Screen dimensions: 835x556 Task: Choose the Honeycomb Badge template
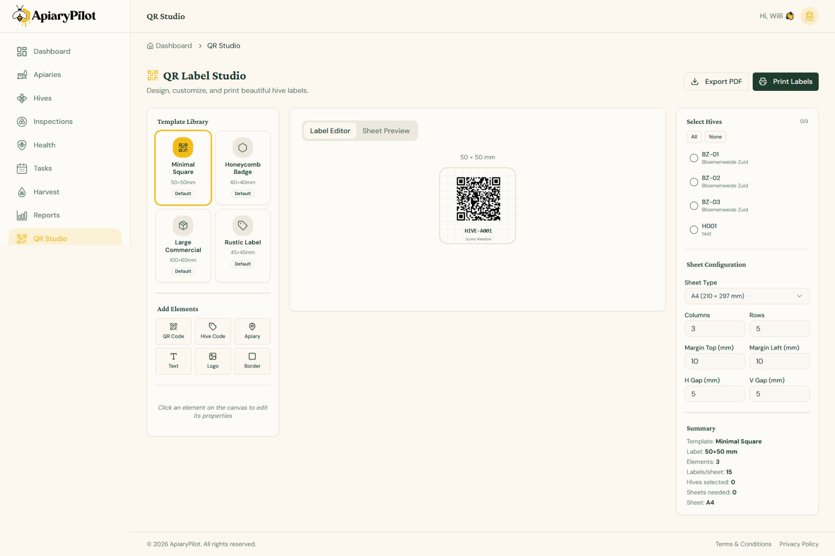[243, 168]
